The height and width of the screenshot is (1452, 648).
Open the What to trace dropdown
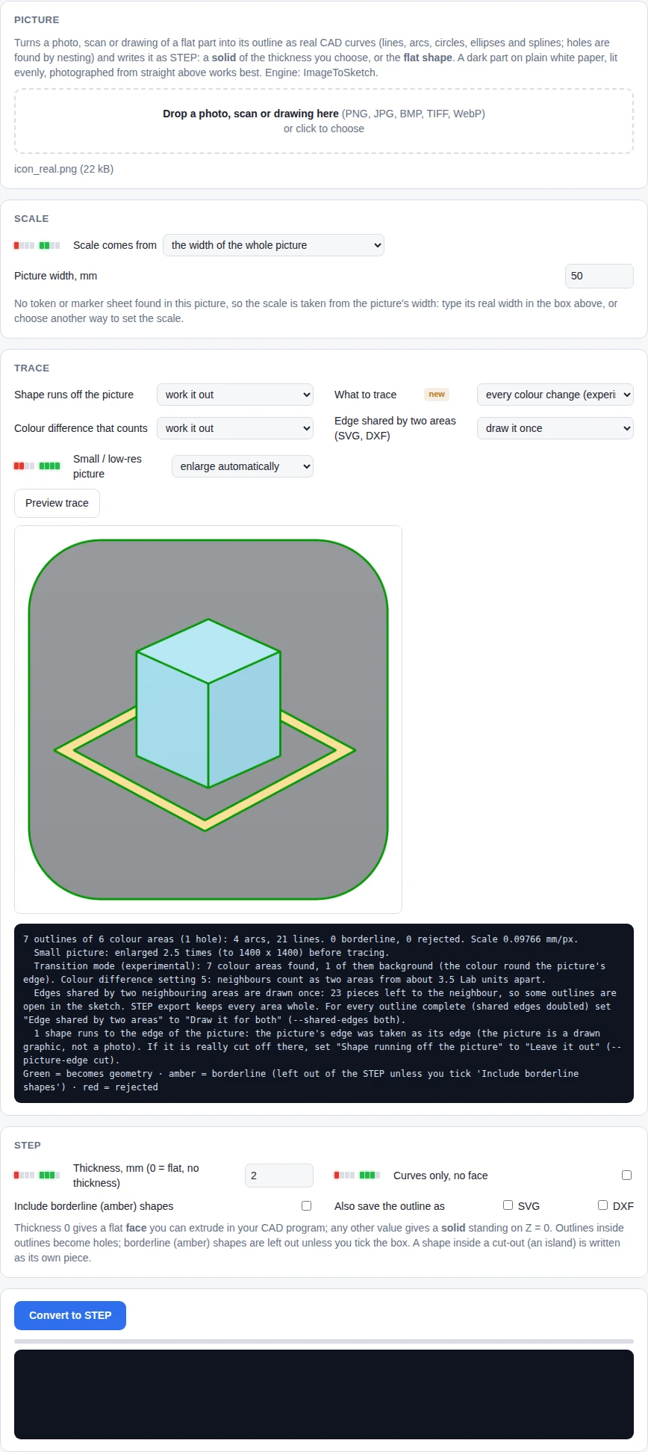click(555, 395)
